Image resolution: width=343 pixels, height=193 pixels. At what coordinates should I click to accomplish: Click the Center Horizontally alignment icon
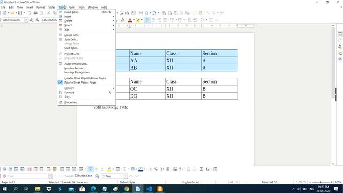[153, 20]
